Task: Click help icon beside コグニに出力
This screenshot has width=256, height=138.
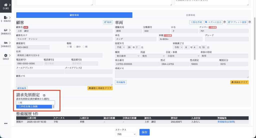Action: (224, 22)
